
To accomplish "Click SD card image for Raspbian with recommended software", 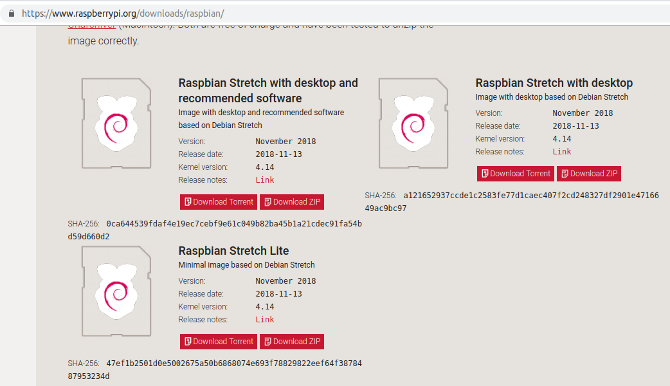I will (116, 123).
